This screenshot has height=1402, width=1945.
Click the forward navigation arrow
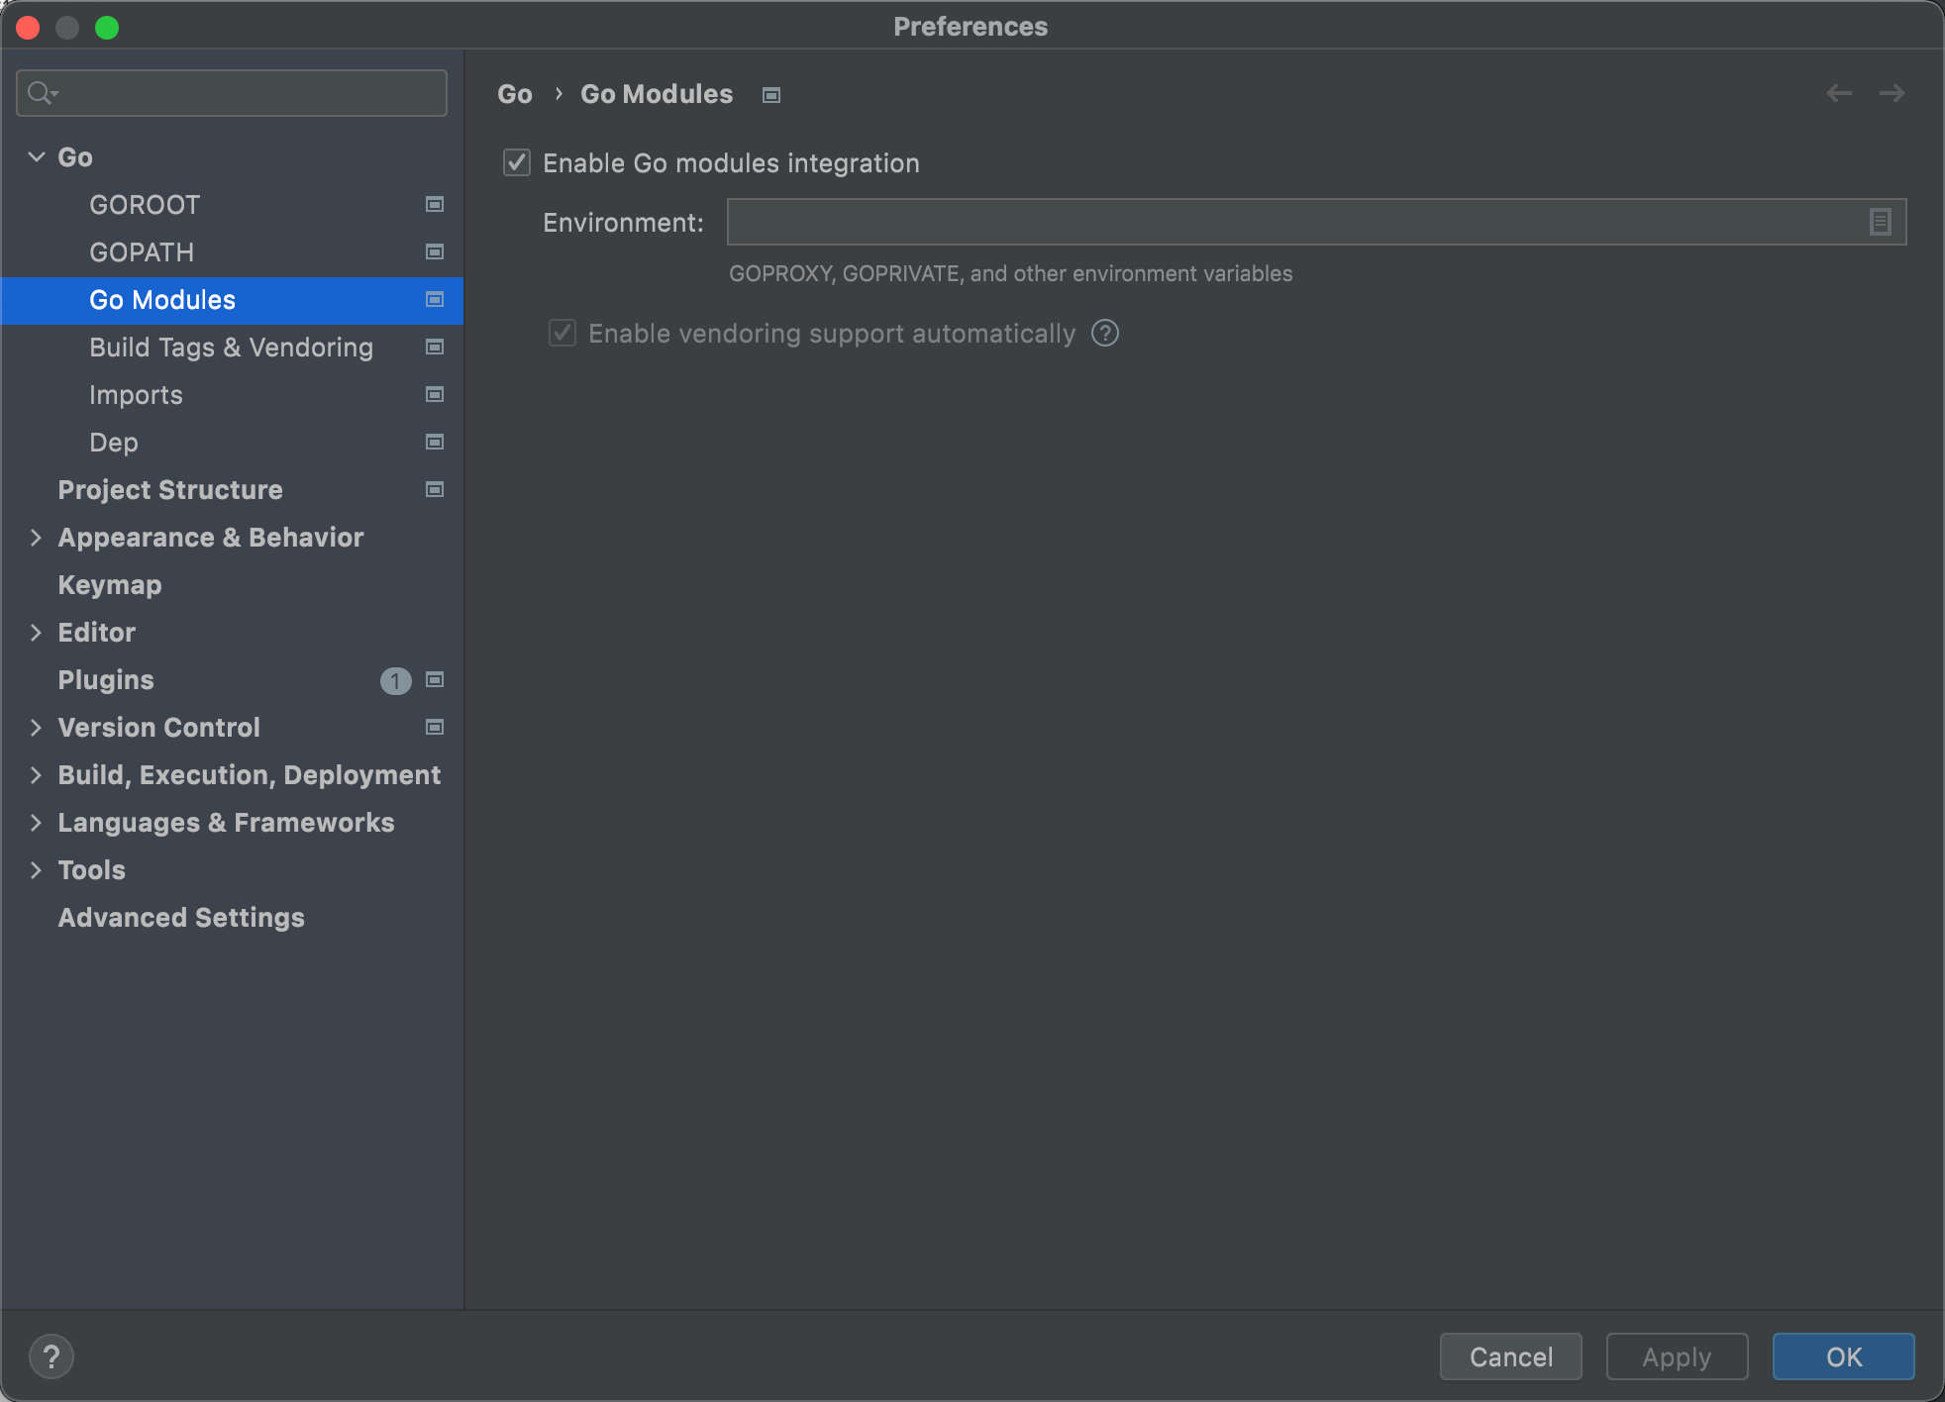[1892, 93]
